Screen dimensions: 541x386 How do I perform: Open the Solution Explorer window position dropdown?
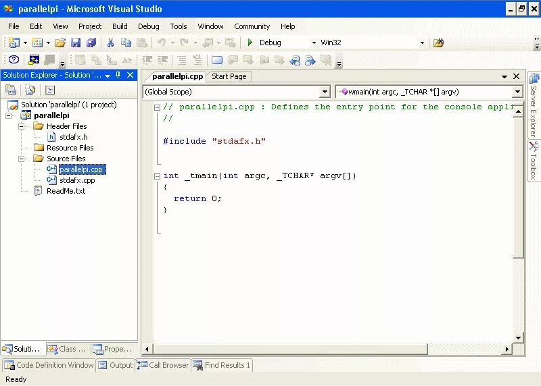point(108,76)
